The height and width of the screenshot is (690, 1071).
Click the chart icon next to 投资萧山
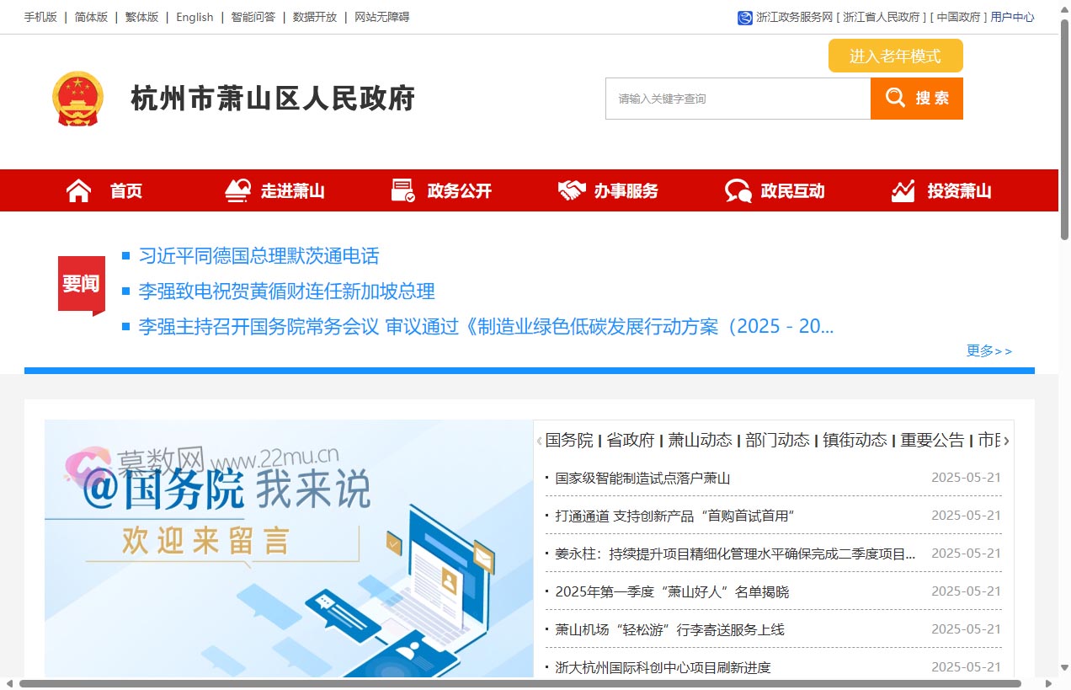coord(902,190)
